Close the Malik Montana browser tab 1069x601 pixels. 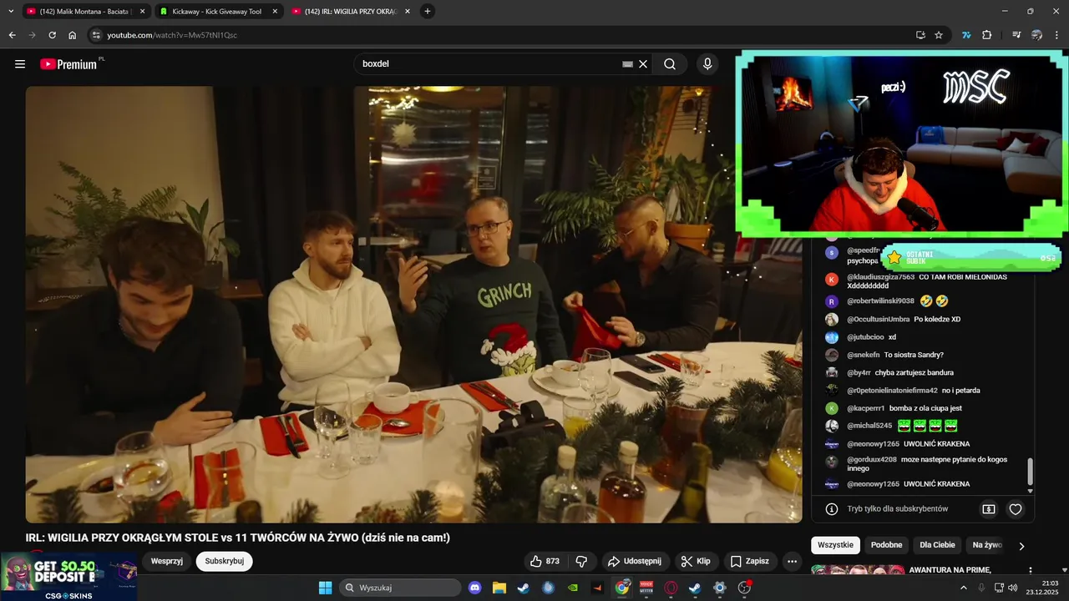pyautogui.click(x=142, y=12)
